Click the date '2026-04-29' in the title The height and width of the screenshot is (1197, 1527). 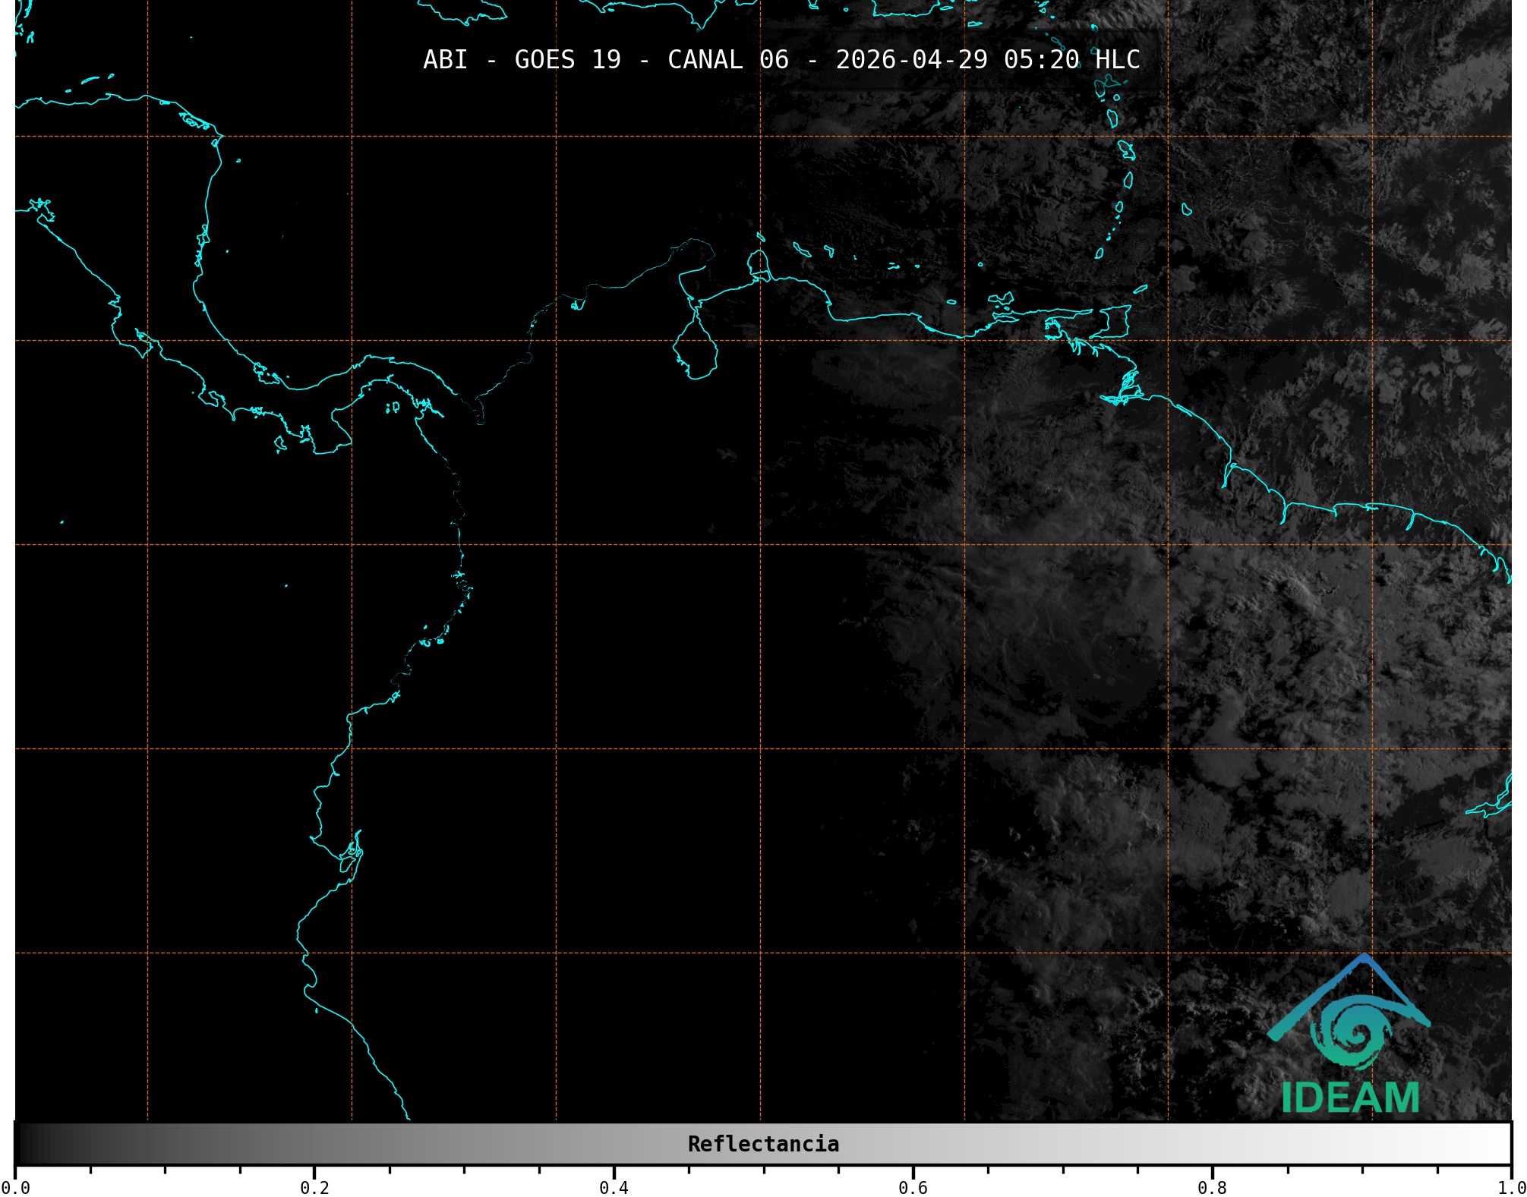pos(911,59)
